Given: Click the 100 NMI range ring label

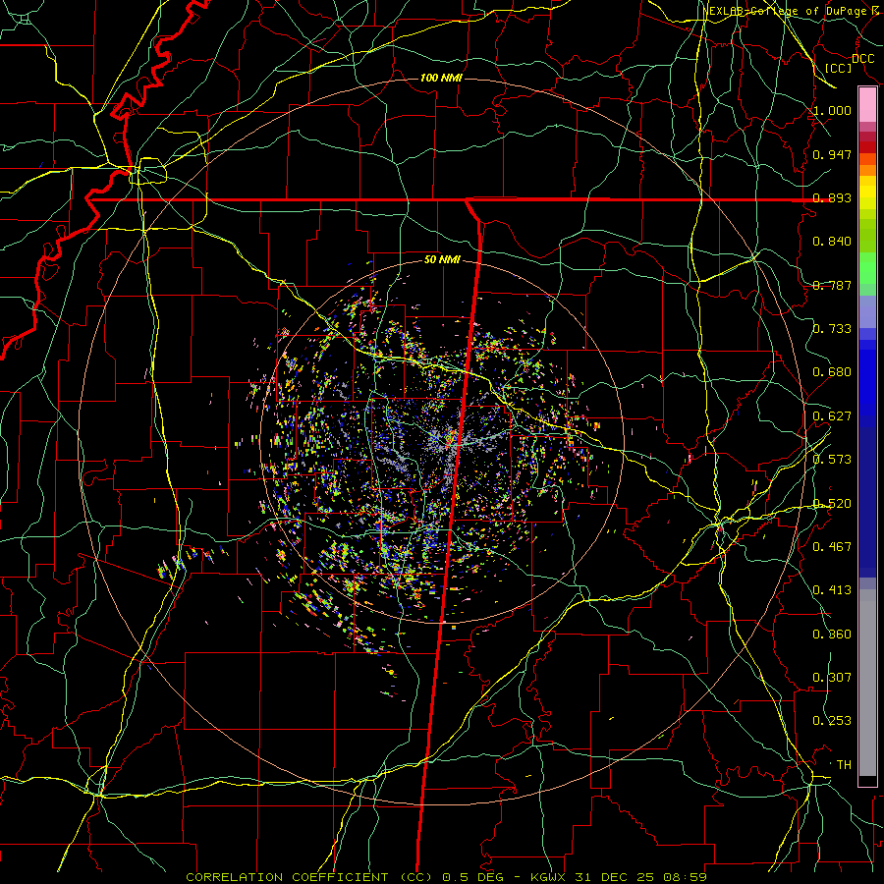Looking at the screenshot, I should [x=441, y=78].
